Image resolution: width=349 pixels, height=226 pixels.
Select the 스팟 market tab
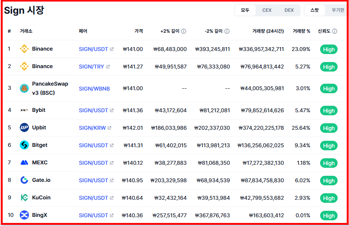[x=314, y=10]
